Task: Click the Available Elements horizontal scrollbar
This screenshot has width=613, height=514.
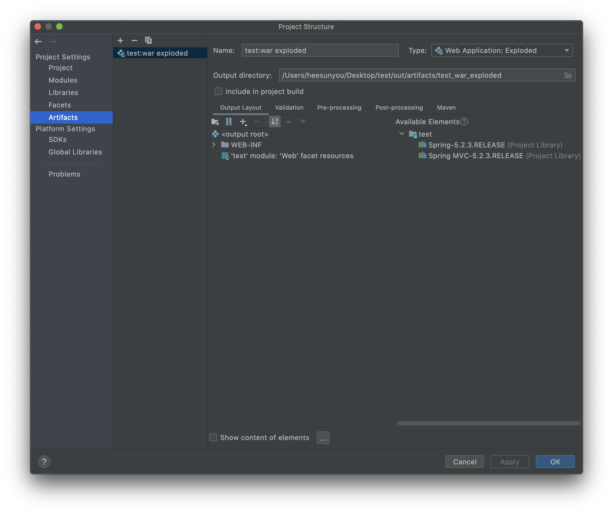Action: [488, 423]
